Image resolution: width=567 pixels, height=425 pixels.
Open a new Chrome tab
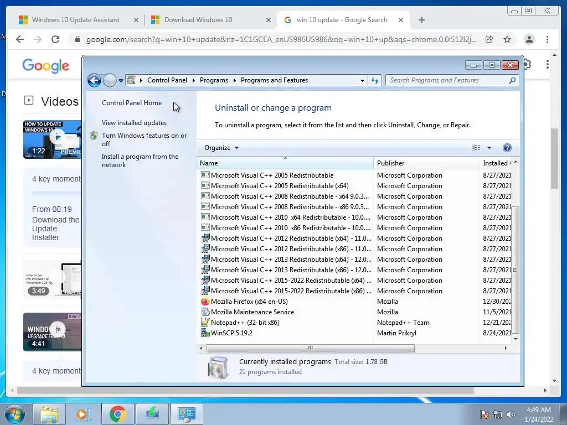[x=421, y=20]
